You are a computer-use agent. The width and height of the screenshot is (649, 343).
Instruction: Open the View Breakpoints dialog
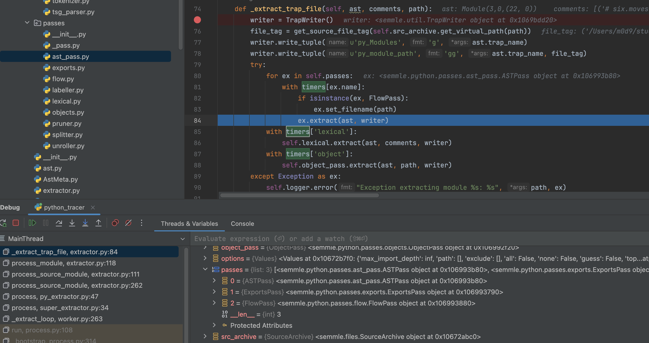(115, 223)
